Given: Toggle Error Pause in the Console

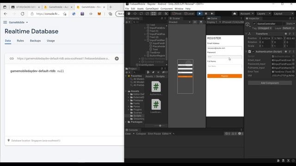Looking at the screenshot, I should pyautogui.click(x=154, y=134).
